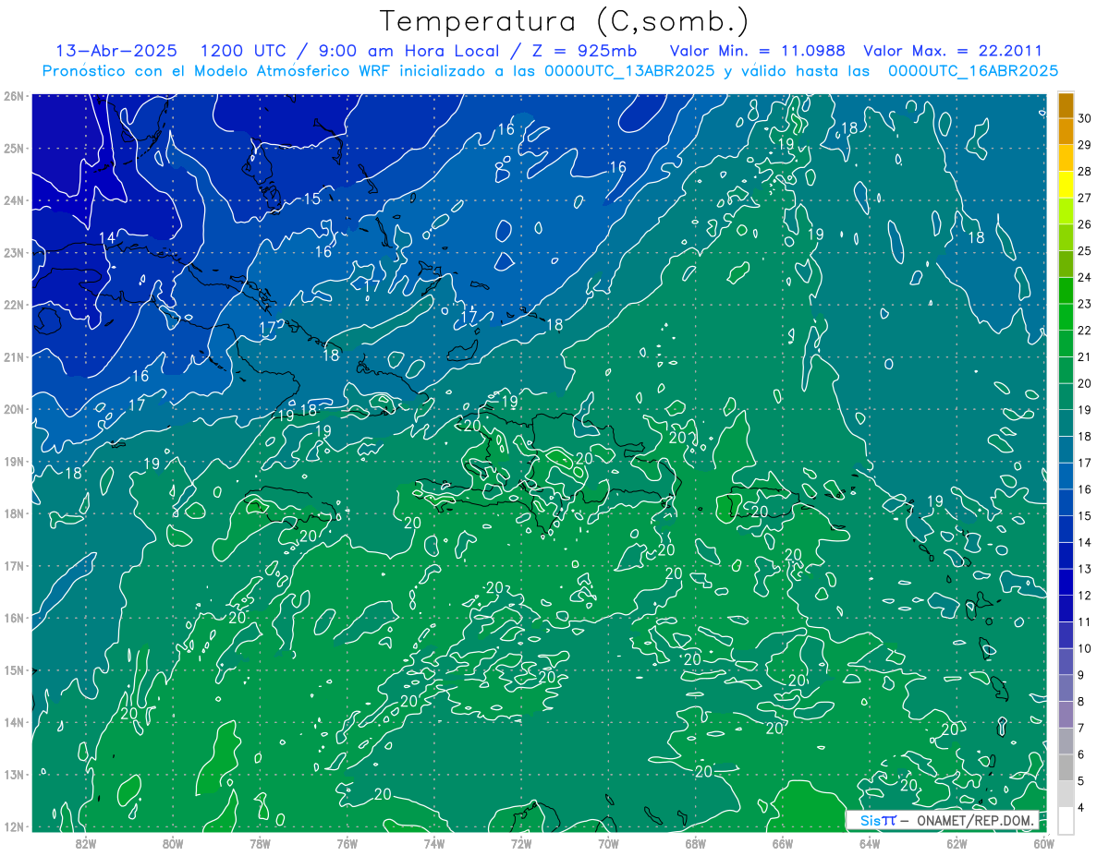
Task: Click the white swatch below legend value 4
Action: (x=1066, y=820)
